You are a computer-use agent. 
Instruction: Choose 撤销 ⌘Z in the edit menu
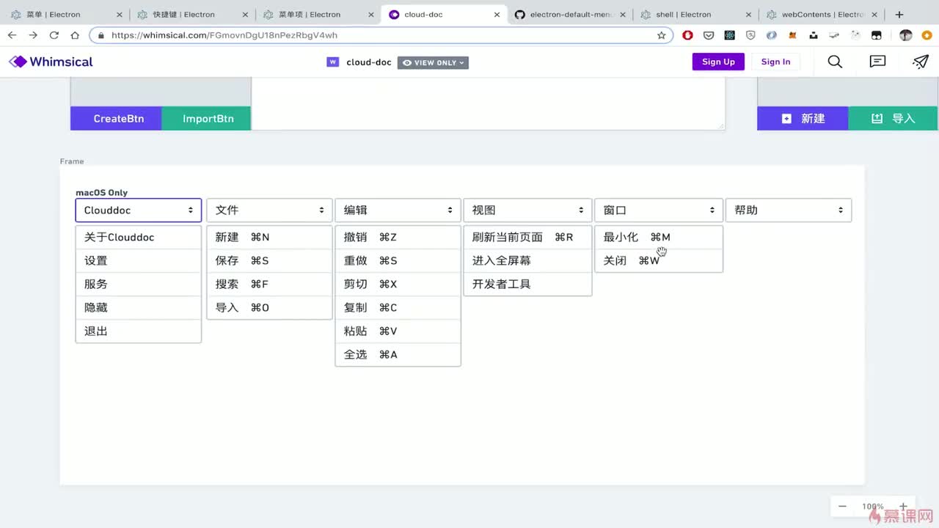pos(398,237)
